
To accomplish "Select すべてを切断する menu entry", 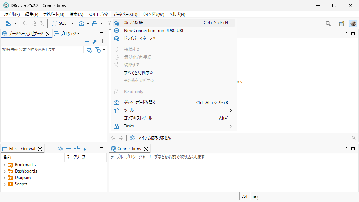I will 174,73.
